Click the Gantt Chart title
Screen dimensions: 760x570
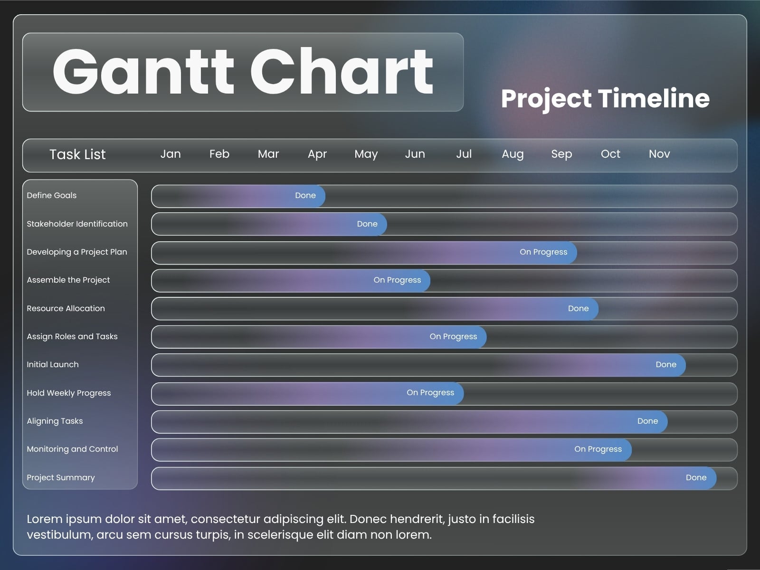[243, 72]
